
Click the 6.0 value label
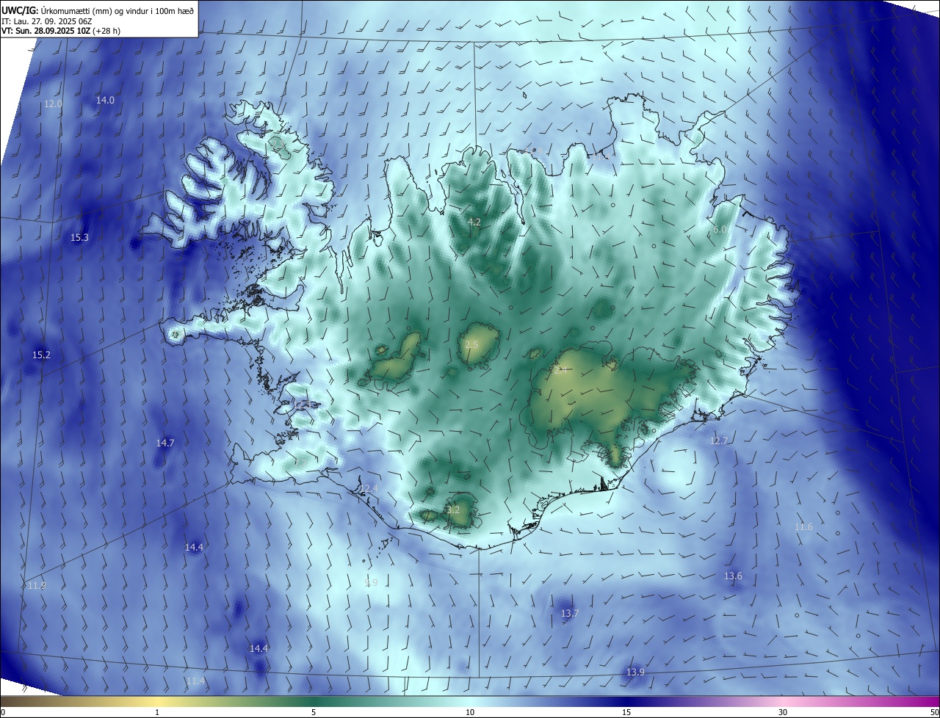(720, 230)
